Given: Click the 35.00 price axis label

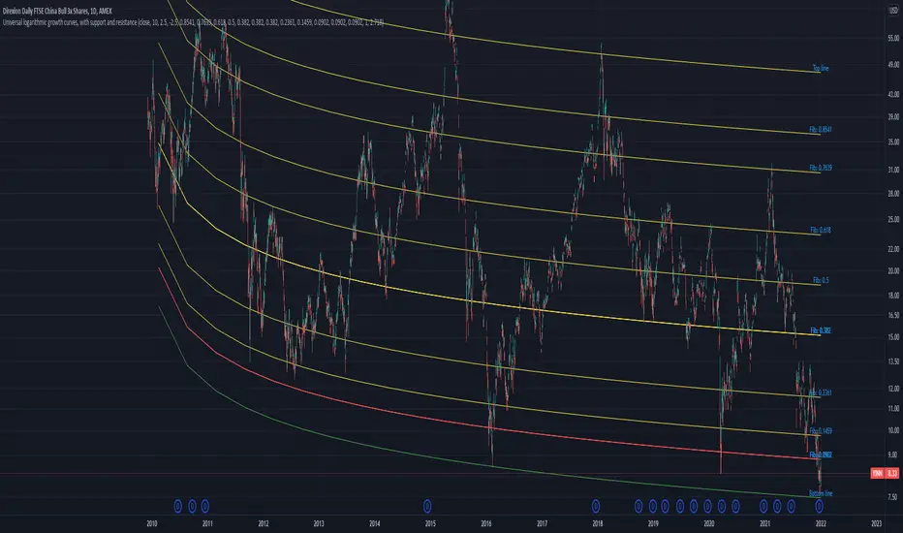Looking at the screenshot, I should 893,141.
